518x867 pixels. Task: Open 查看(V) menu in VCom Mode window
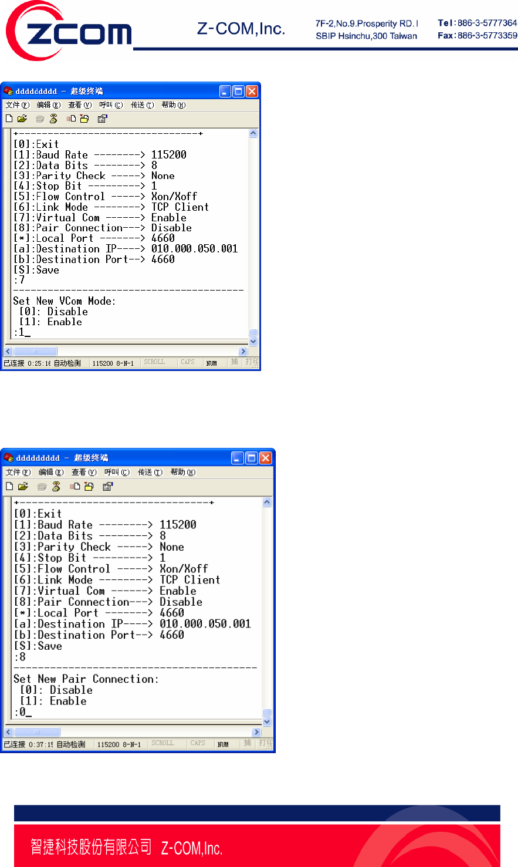(x=80, y=105)
